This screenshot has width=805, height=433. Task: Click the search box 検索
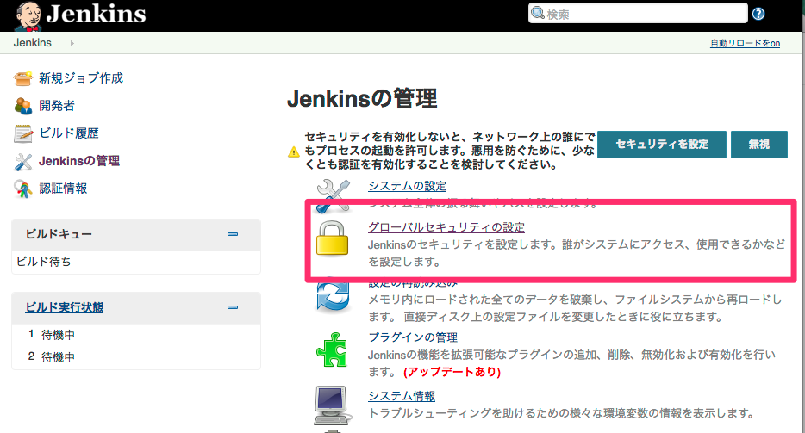(x=638, y=13)
